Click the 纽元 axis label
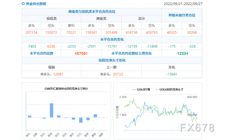Image resolution: width=225 pixels, height=140 pixels. [65, 135]
